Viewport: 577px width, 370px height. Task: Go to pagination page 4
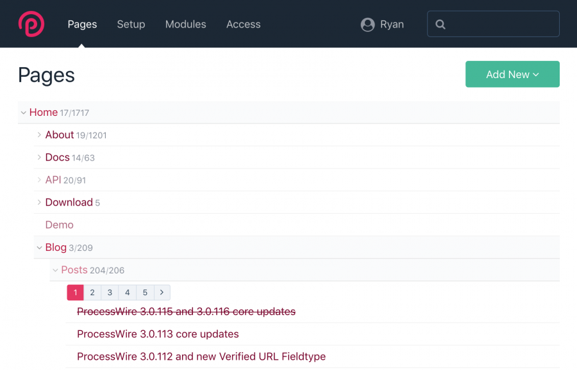(128, 293)
